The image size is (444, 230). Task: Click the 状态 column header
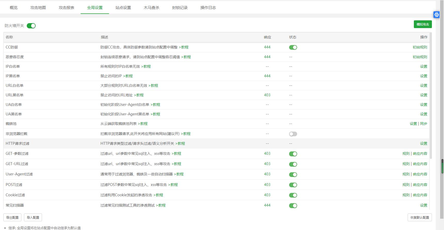point(293,37)
